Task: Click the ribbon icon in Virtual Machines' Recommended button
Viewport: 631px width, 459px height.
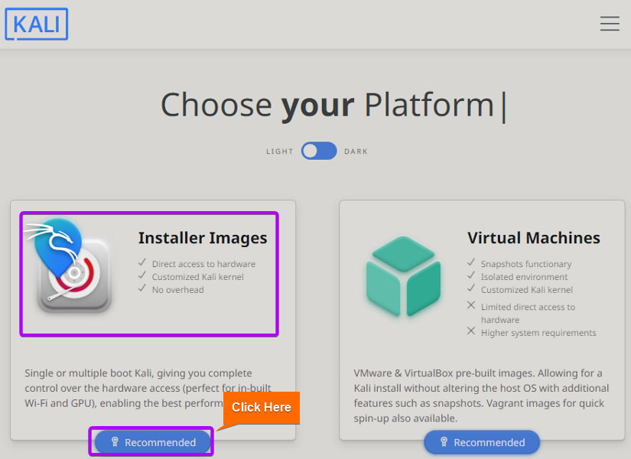Action: point(444,441)
